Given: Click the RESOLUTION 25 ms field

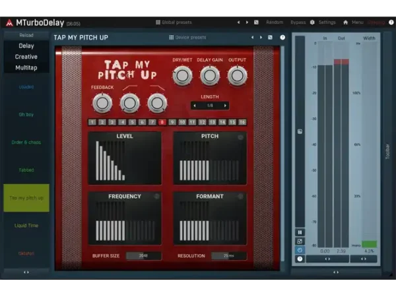Looking at the screenshot, I should click(229, 256).
